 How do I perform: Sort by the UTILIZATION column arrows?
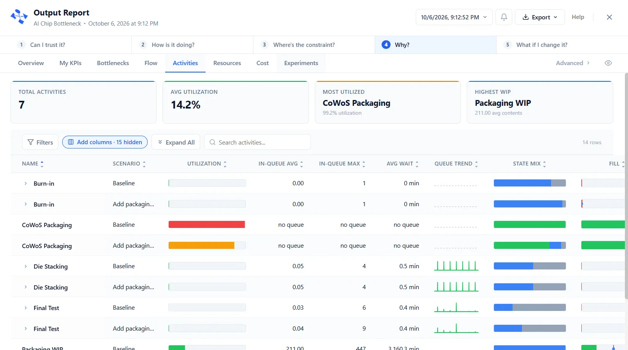pyautogui.click(x=225, y=164)
